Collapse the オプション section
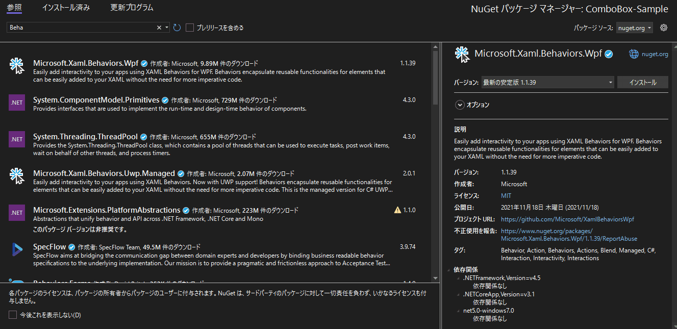The height and width of the screenshot is (329, 677). point(460,105)
